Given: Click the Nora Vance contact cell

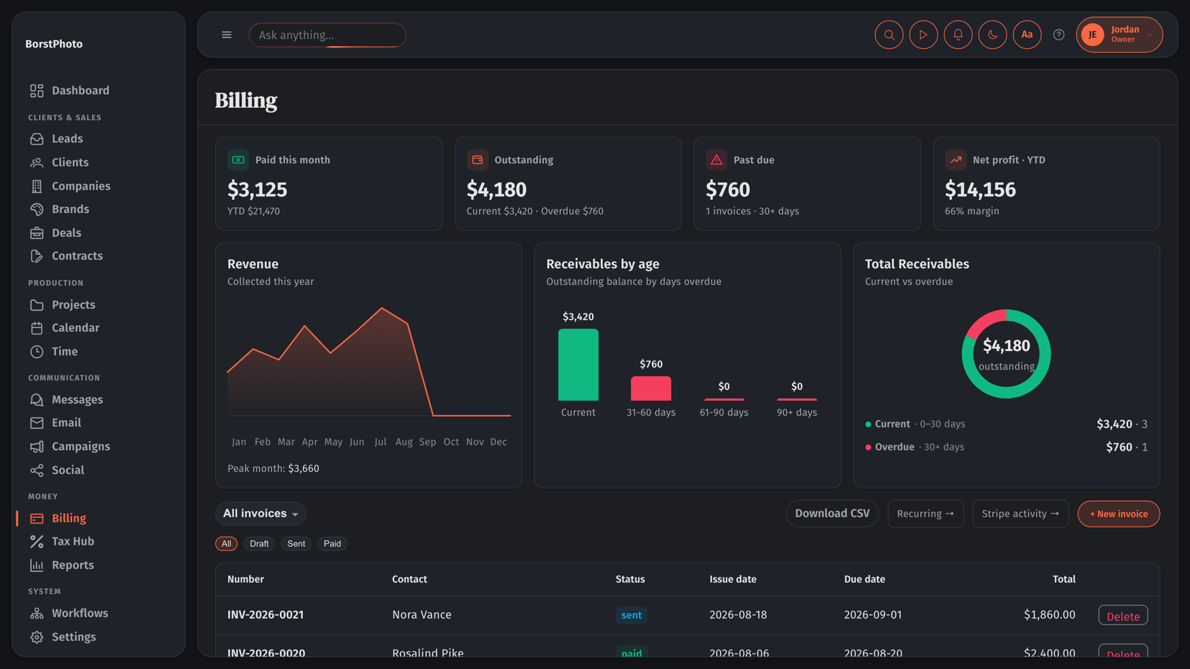Looking at the screenshot, I should [x=422, y=615].
